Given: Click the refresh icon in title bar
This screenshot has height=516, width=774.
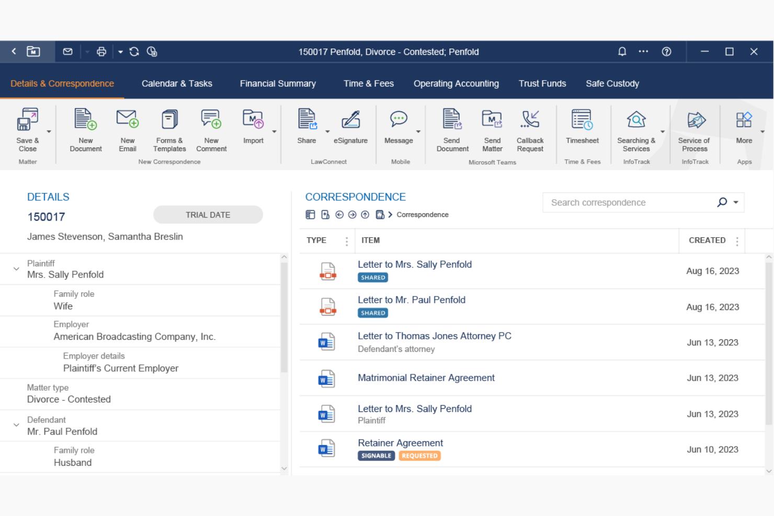Looking at the screenshot, I should [134, 51].
